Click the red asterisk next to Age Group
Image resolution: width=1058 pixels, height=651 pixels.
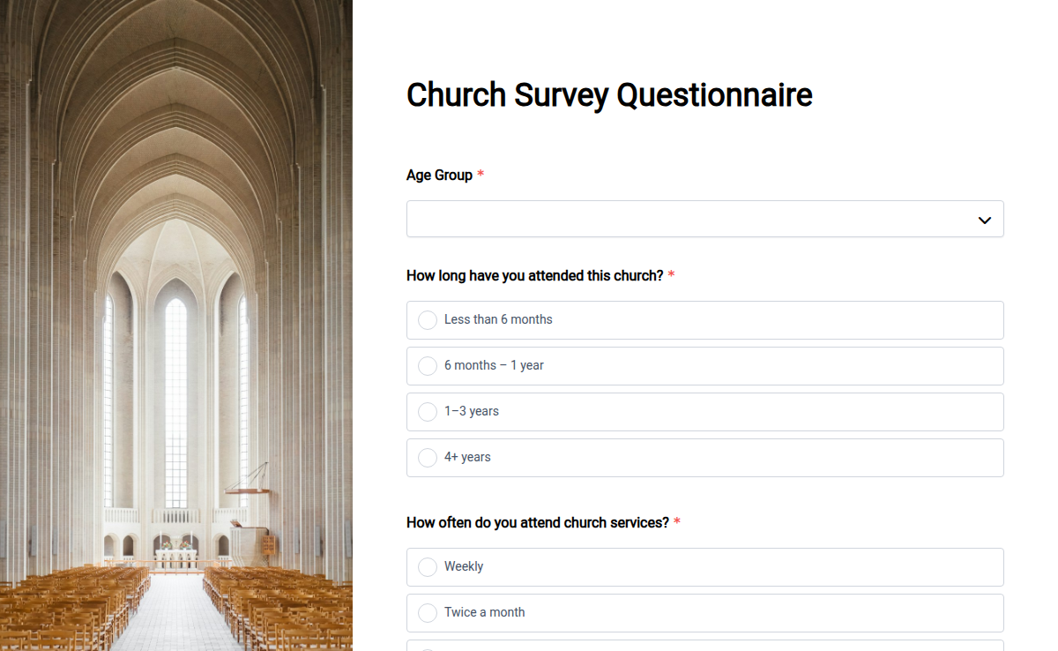481,174
